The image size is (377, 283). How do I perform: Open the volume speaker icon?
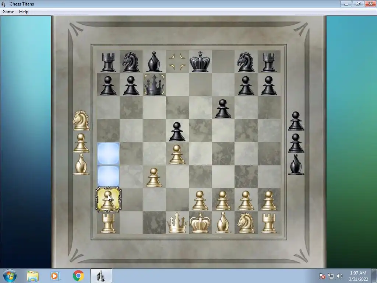pos(339,276)
